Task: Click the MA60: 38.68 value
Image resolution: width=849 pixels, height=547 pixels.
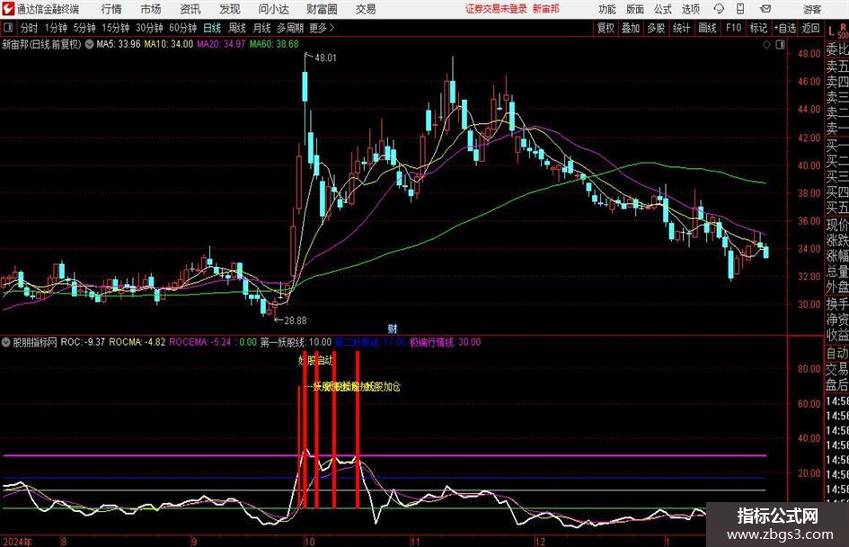Action: point(274,44)
